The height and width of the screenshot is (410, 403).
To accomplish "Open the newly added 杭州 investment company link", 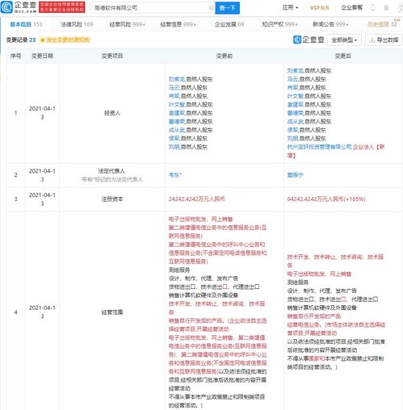I will [319, 147].
